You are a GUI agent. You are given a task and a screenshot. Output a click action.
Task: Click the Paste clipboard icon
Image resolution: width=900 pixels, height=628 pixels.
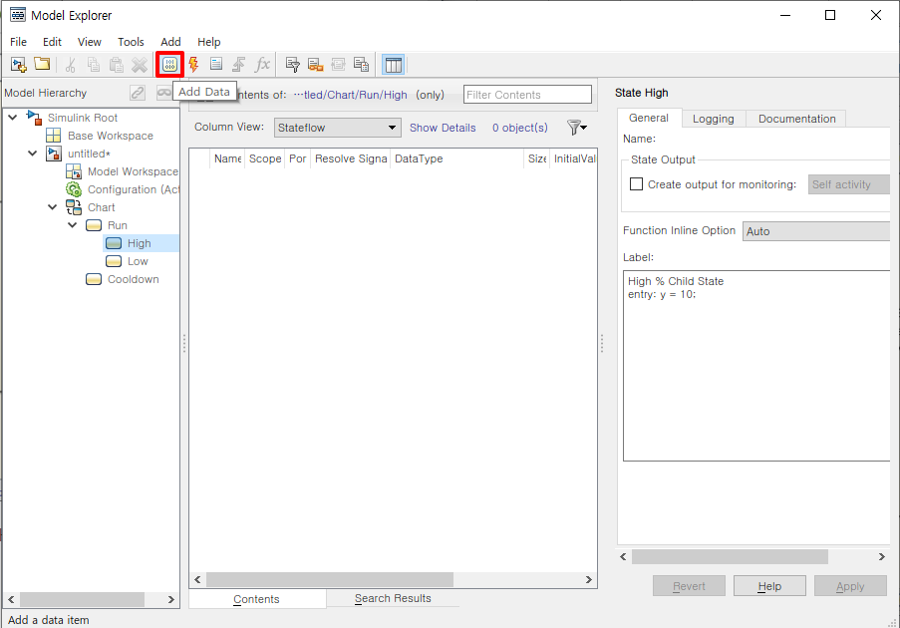(x=117, y=64)
